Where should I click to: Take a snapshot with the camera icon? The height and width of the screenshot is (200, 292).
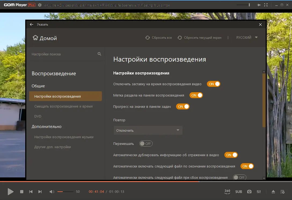(249, 192)
